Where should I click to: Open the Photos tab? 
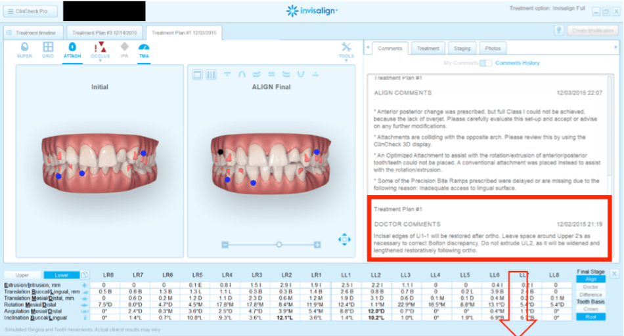[x=493, y=49]
